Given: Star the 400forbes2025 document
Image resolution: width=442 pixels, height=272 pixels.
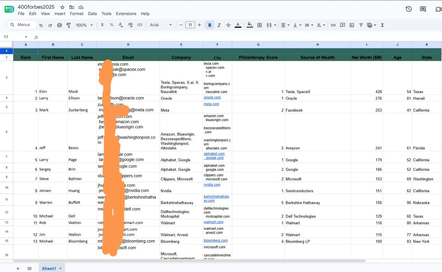Looking at the screenshot, I should (62, 7).
